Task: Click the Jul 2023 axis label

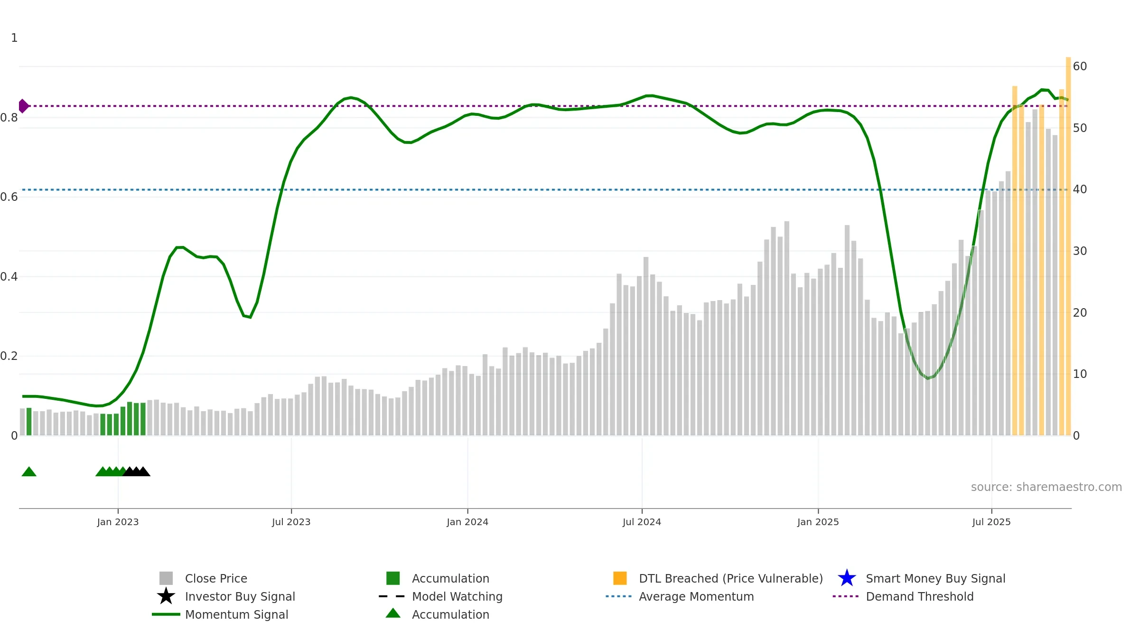Action: tap(291, 522)
